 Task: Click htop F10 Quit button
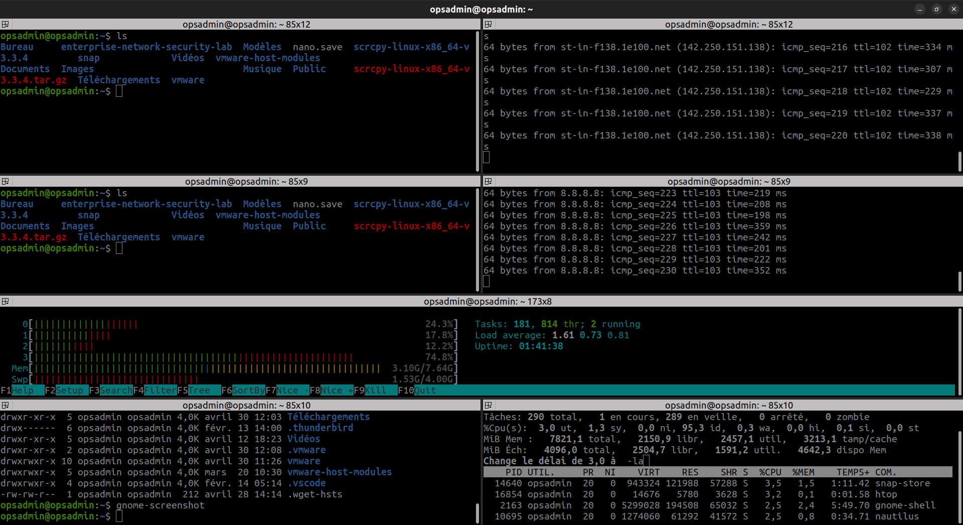pos(417,390)
